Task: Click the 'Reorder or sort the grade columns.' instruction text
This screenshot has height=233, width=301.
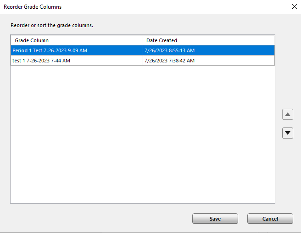Action: tap(52, 25)
